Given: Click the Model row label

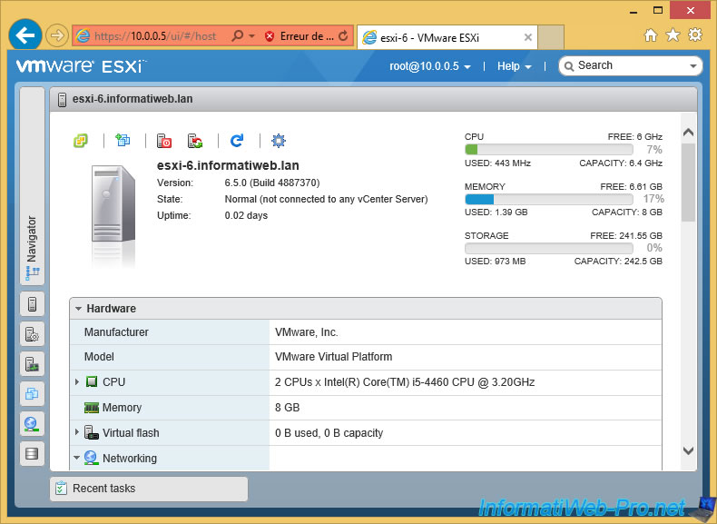Looking at the screenshot, I should [x=99, y=357].
